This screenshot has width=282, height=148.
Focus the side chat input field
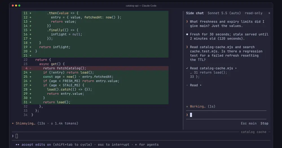click(x=226, y=115)
